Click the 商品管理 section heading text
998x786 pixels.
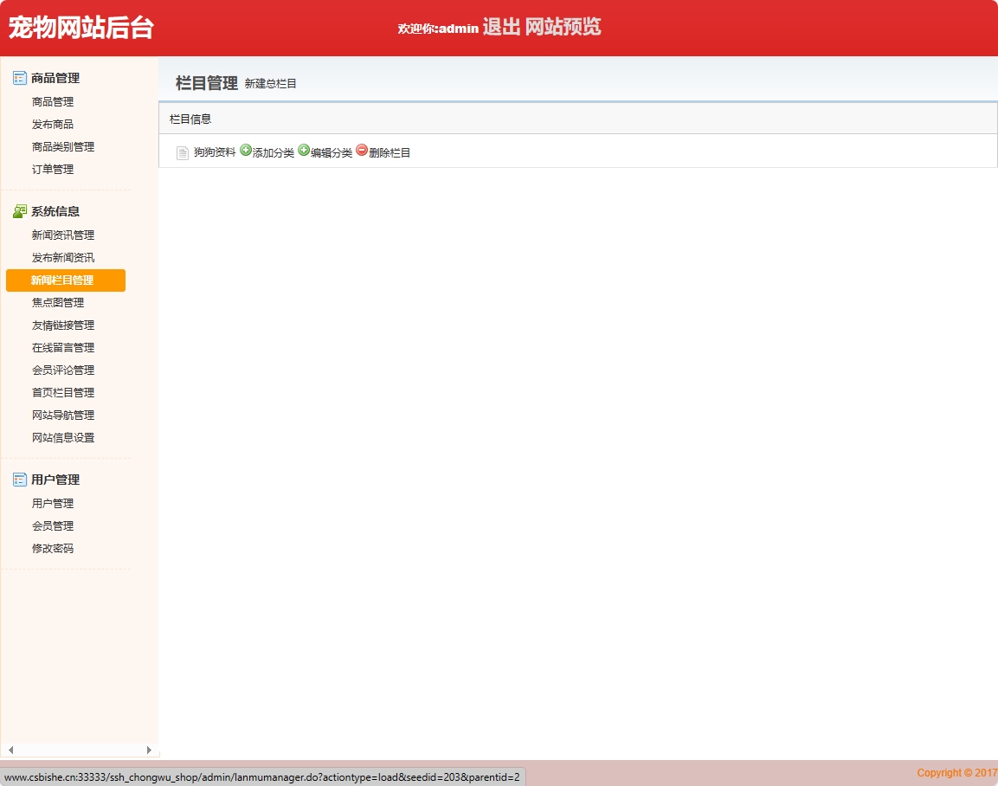pos(55,78)
